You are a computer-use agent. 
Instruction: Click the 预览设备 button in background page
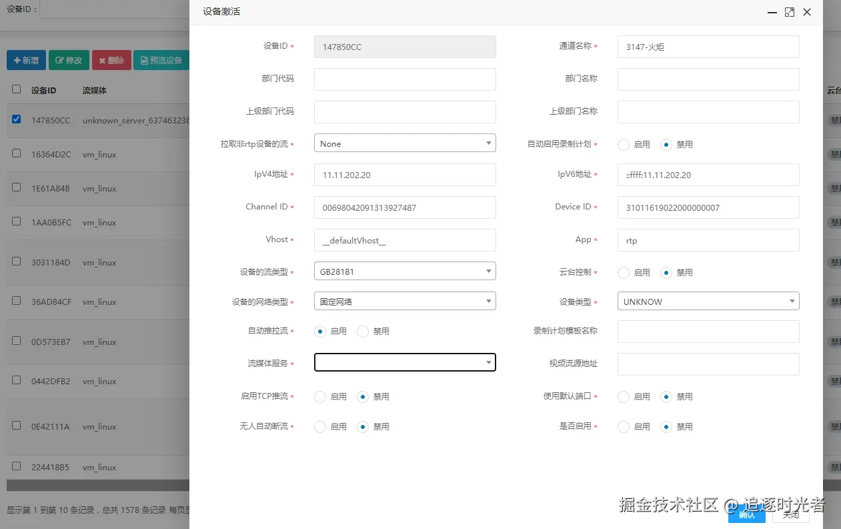[x=161, y=60]
